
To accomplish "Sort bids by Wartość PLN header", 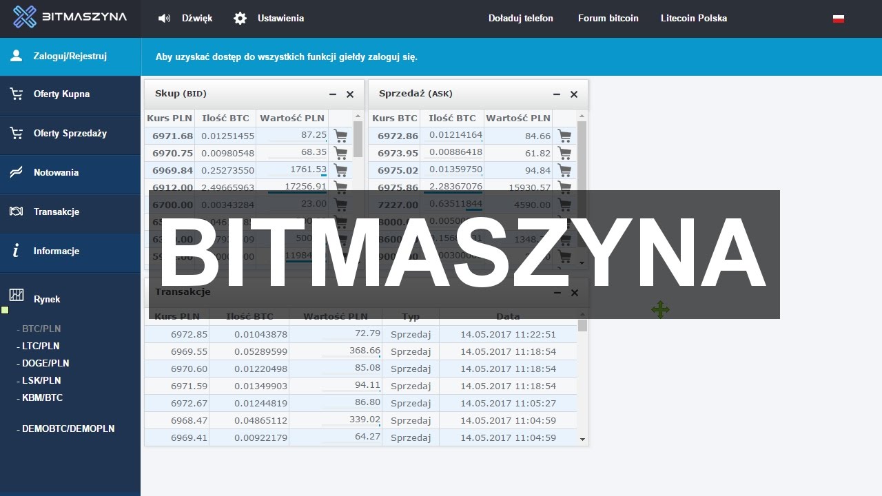I will [x=292, y=118].
